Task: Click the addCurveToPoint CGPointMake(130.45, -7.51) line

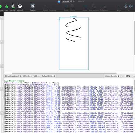Action: point(69,87)
